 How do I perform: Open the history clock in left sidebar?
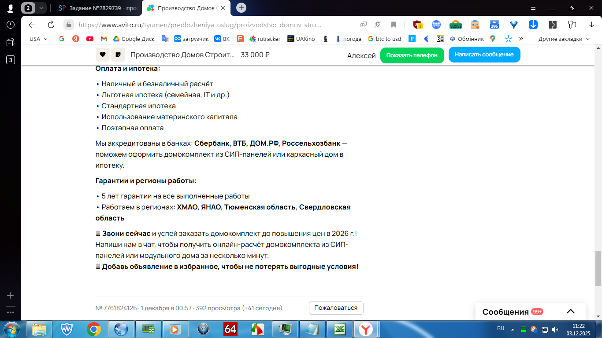[11, 25]
